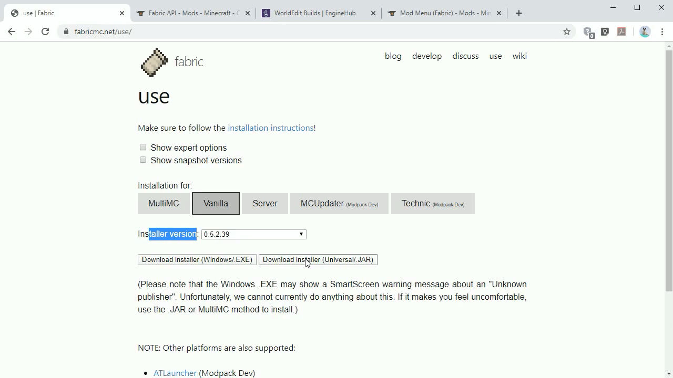
Task: Open the develop navigation link
Action: tap(427, 56)
